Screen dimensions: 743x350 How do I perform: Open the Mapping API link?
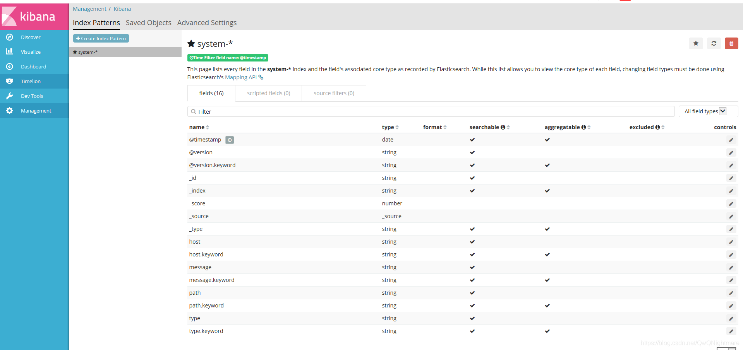coord(244,77)
